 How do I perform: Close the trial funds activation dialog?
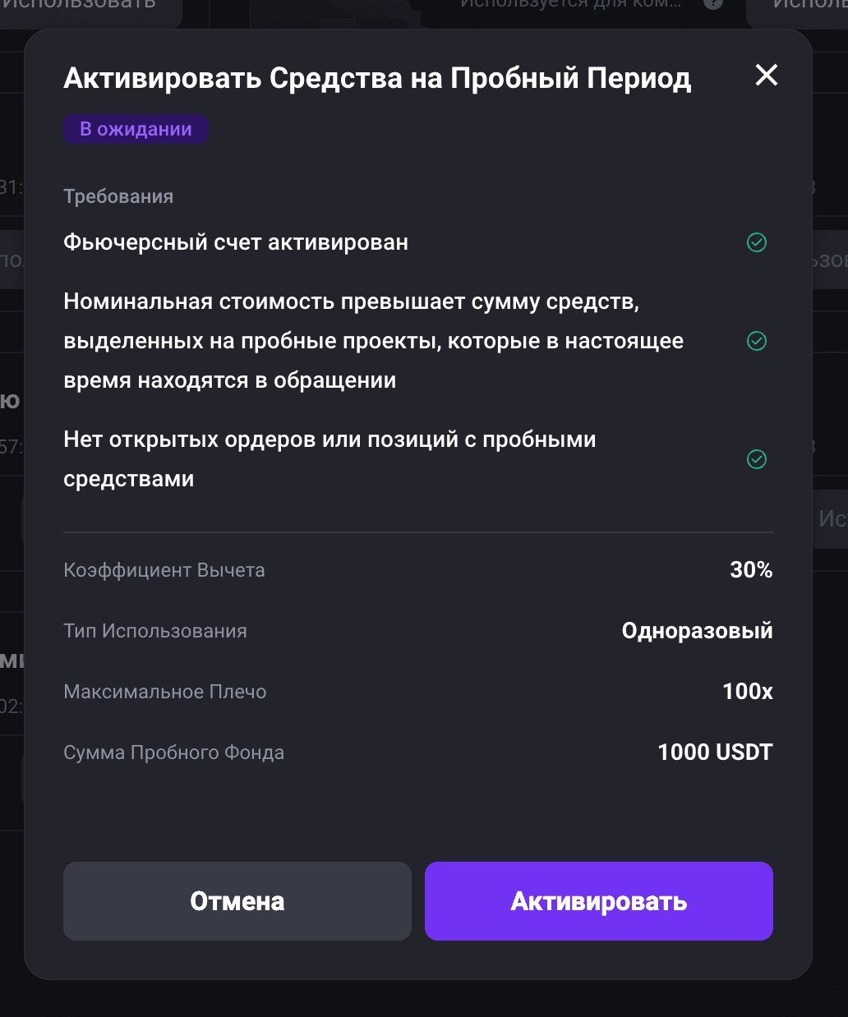click(x=766, y=76)
